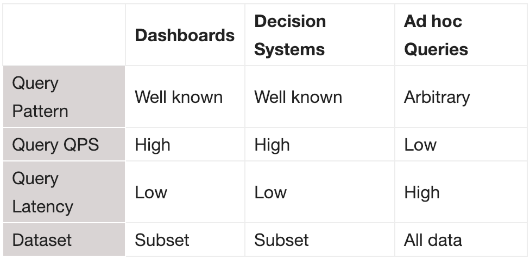Click the Dashboards column header
This screenshot has height=259, width=530.
point(185,36)
